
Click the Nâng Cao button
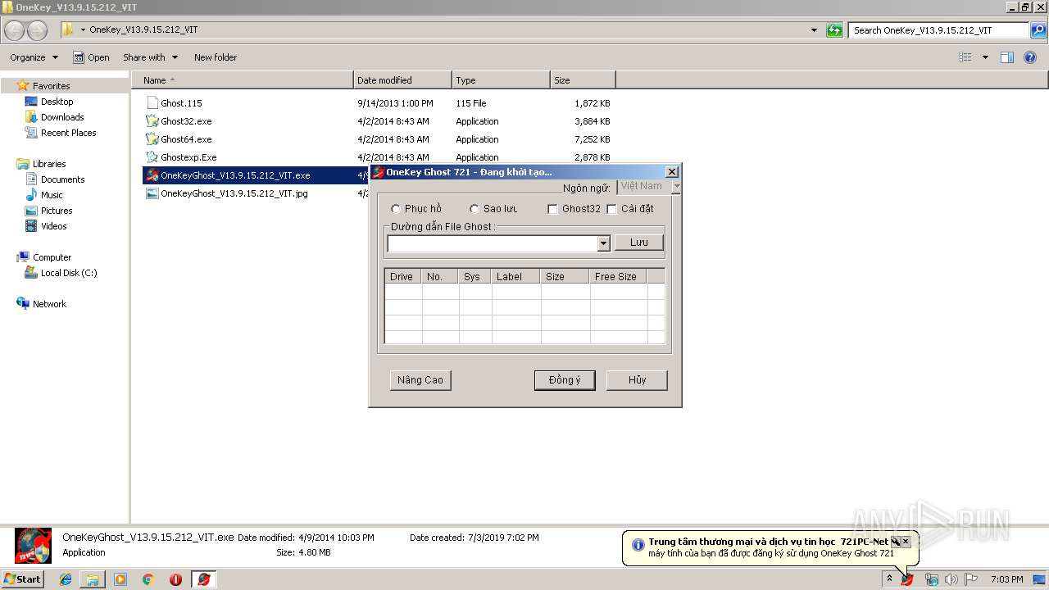(x=420, y=380)
